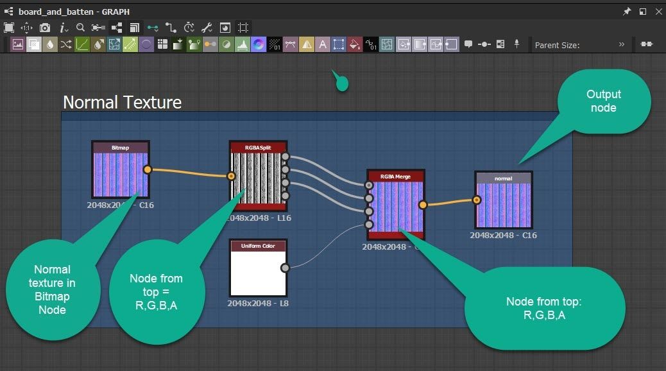Click the shuffle arrows node icon
The width and height of the screenshot is (666, 371).
coord(66,44)
